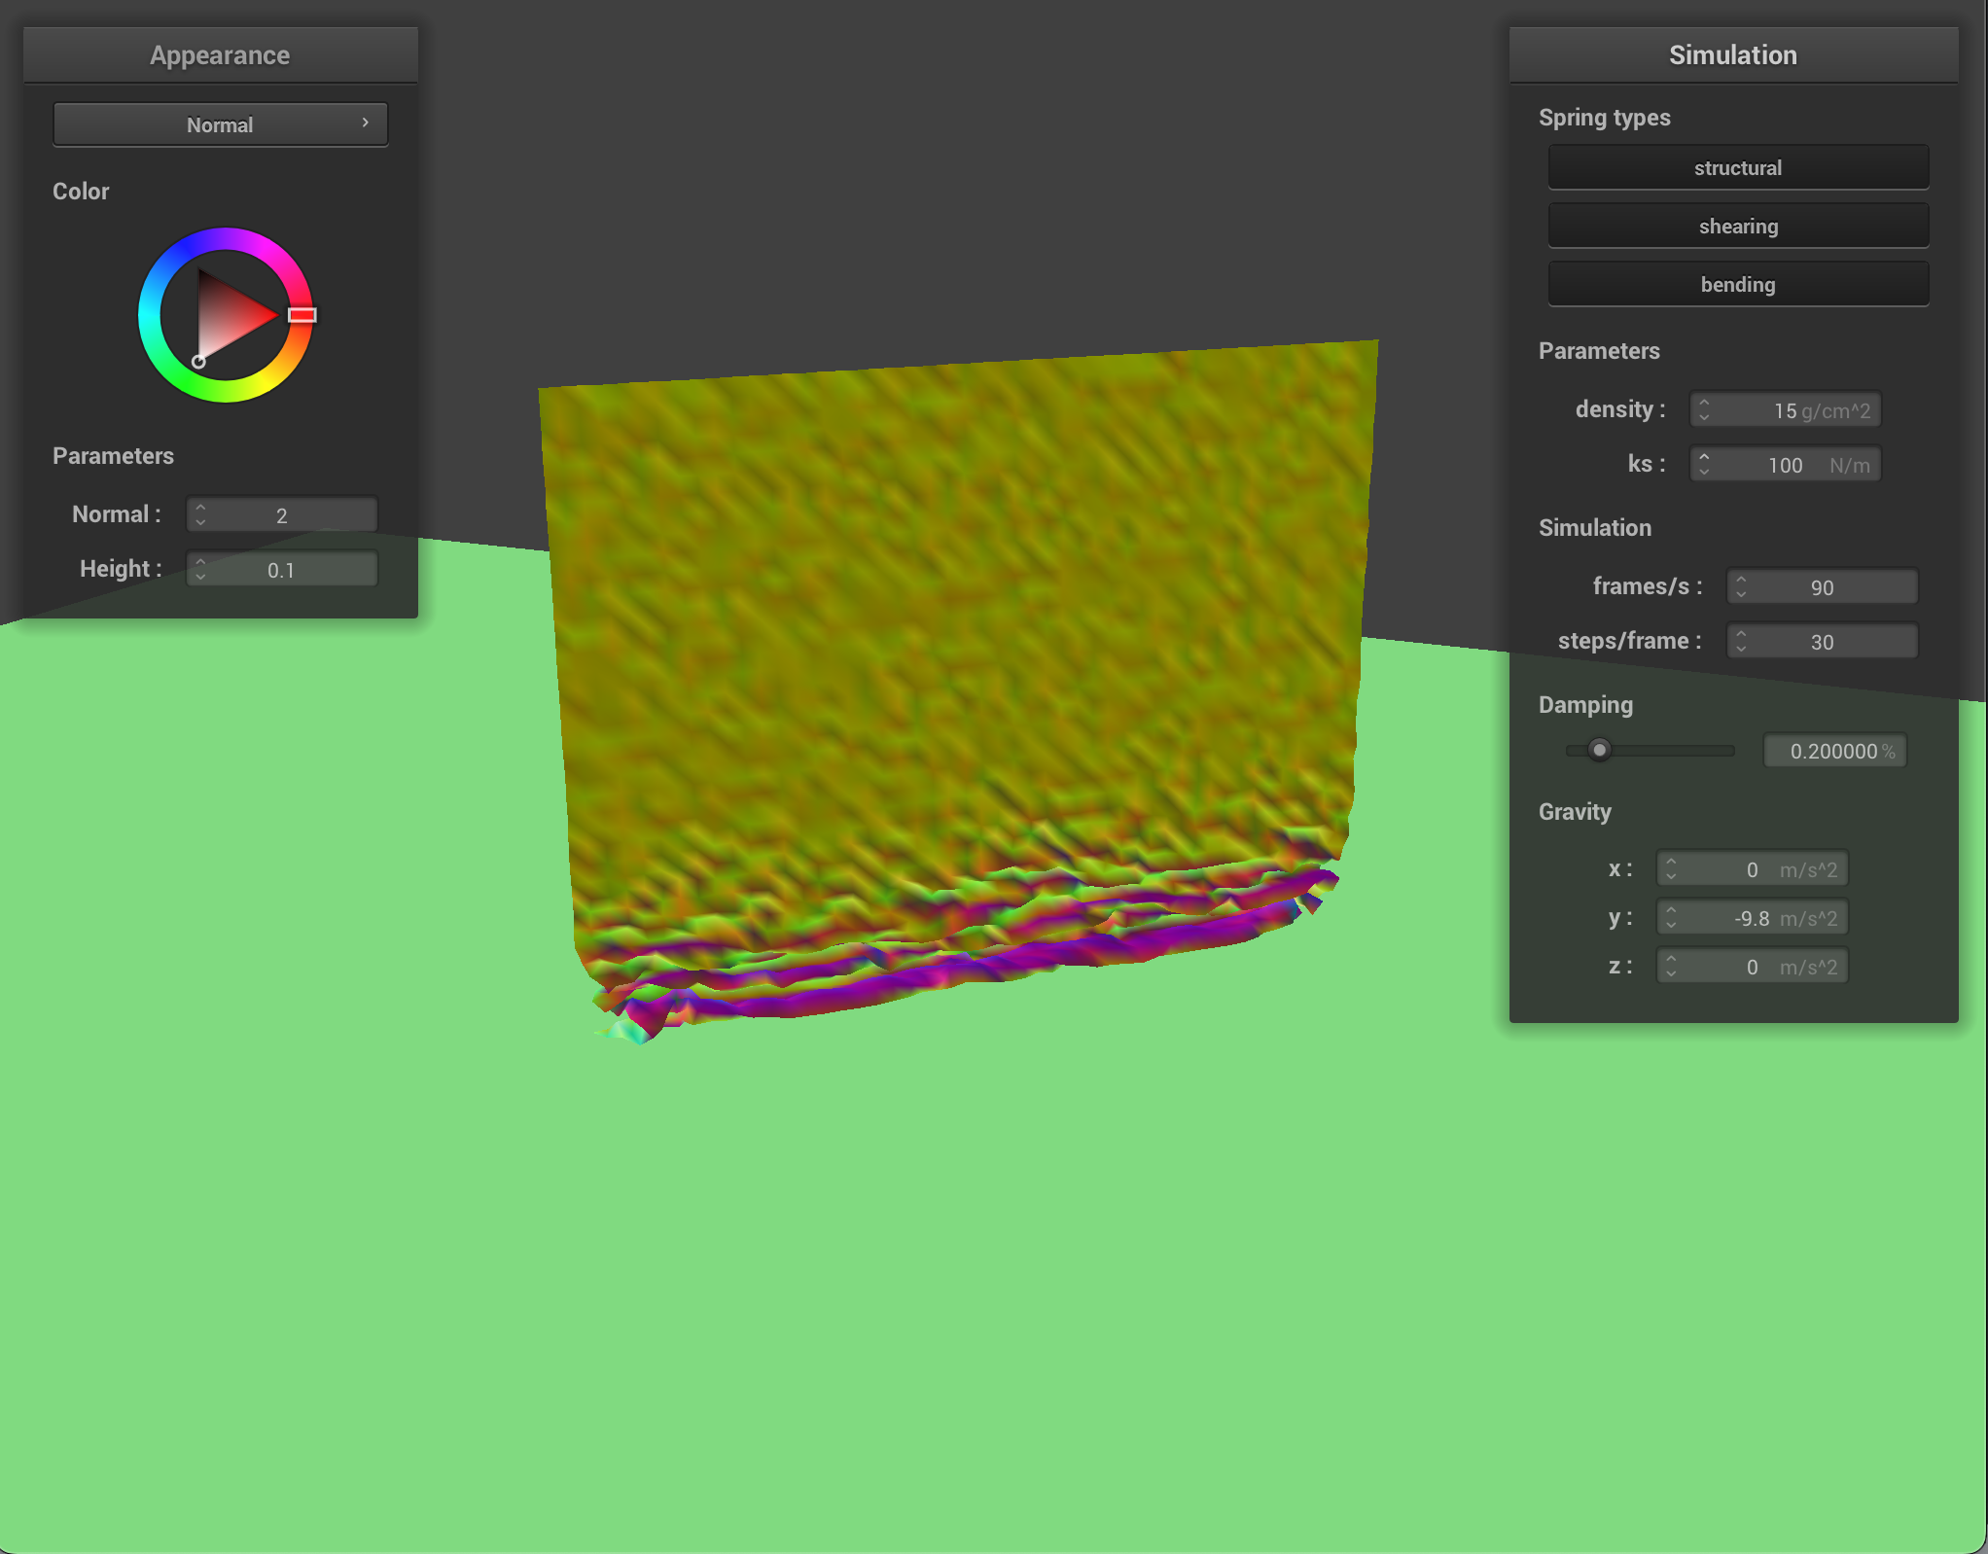Screen dimensions: 1988x1554
Task: Click the gravity y stepper arrows
Action: 1671,917
